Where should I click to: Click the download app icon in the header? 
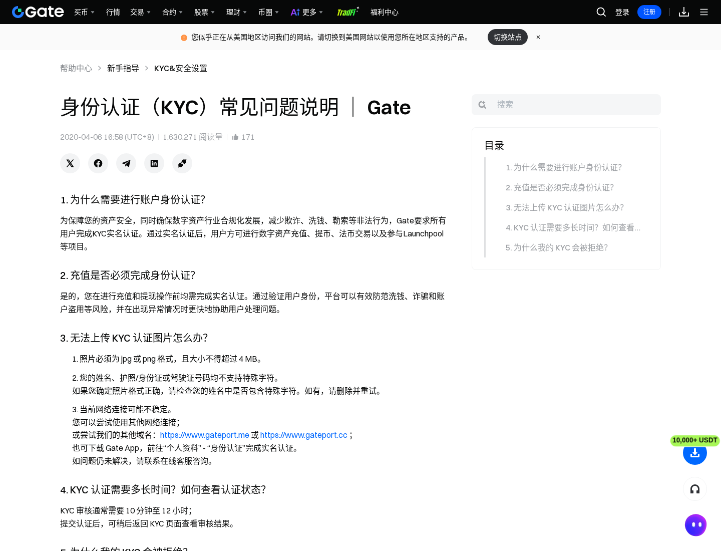click(x=684, y=12)
